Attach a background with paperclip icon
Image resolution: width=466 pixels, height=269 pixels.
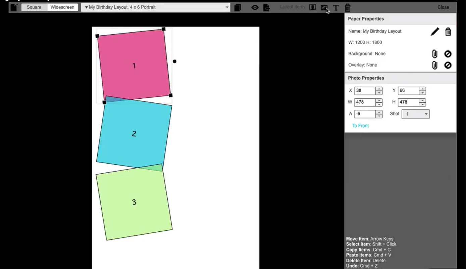(x=434, y=54)
